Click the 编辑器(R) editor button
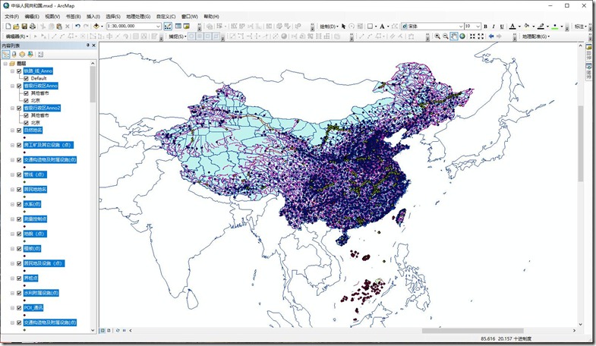Viewport: 596px width, 346px height. point(17,36)
